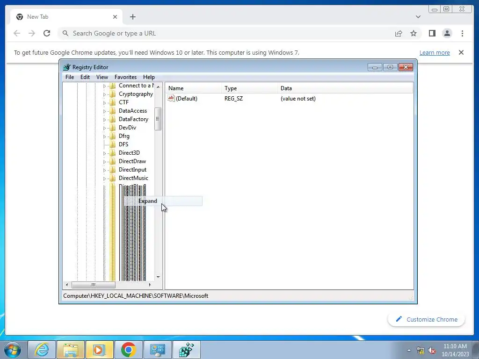
Task: Expand the Cryptography registry key
Action: click(104, 94)
